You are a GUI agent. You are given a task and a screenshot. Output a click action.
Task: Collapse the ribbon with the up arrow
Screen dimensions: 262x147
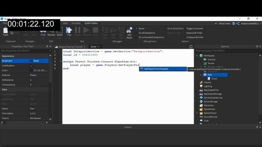point(216,24)
